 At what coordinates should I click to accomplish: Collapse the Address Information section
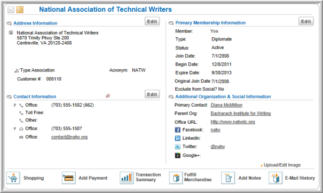coord(9,23)
